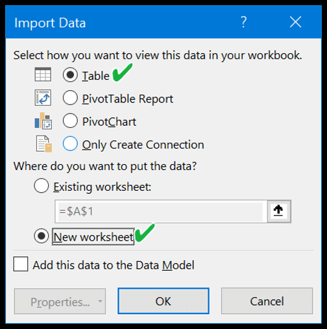Image resolution: width=327 pixels, height=329 pixels.
Task: Select the Existing worksheet radio button
Action: 41,186
